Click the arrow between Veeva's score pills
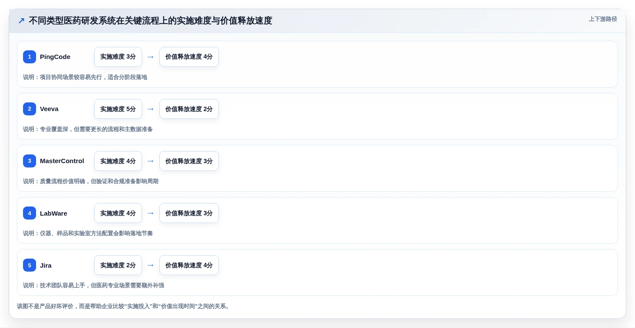The width and height of the screenshot is (635, 328). pyautogui.click(x=151, y=109)
